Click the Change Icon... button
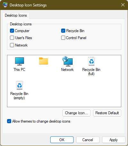The height and width of the screenshot is (146, 128). click(76, 113)
